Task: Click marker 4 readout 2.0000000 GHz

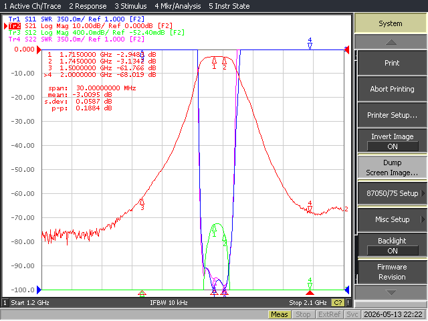Action: 100,74
